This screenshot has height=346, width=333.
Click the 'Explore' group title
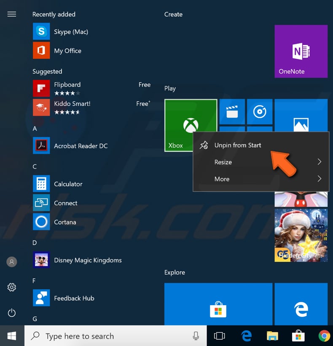tap(175, 272)
